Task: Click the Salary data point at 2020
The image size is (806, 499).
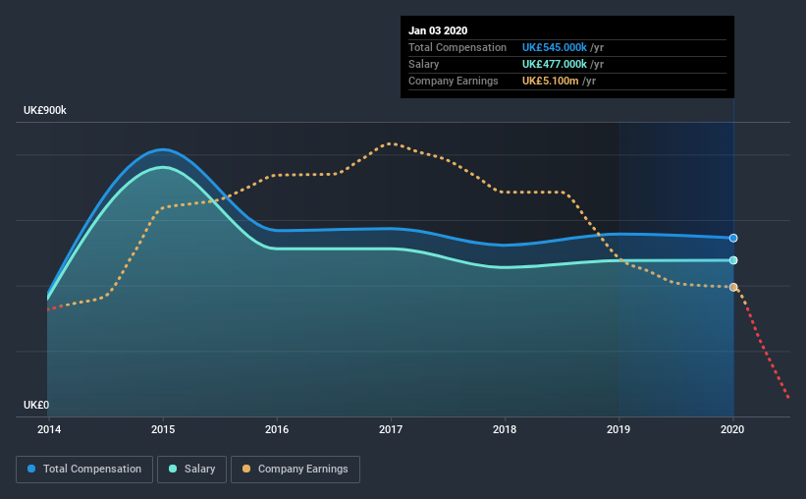Action: 733,260
